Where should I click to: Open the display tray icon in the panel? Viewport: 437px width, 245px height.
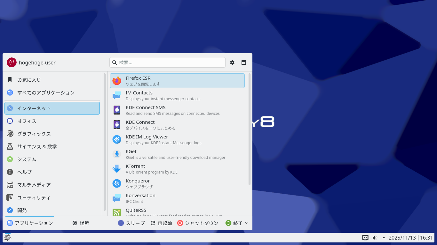point(365,238)
